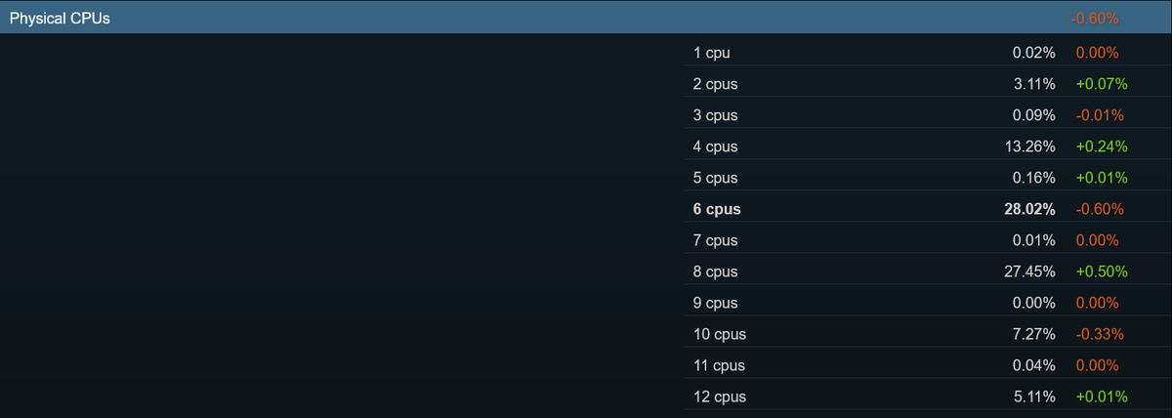Click the +0.50% change for 8 cpus

(1102, 272)
